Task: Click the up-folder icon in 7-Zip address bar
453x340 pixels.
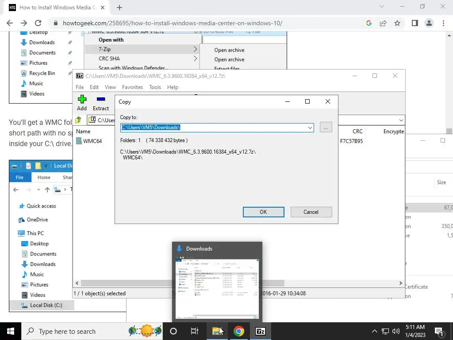Action: pos(78,120)
